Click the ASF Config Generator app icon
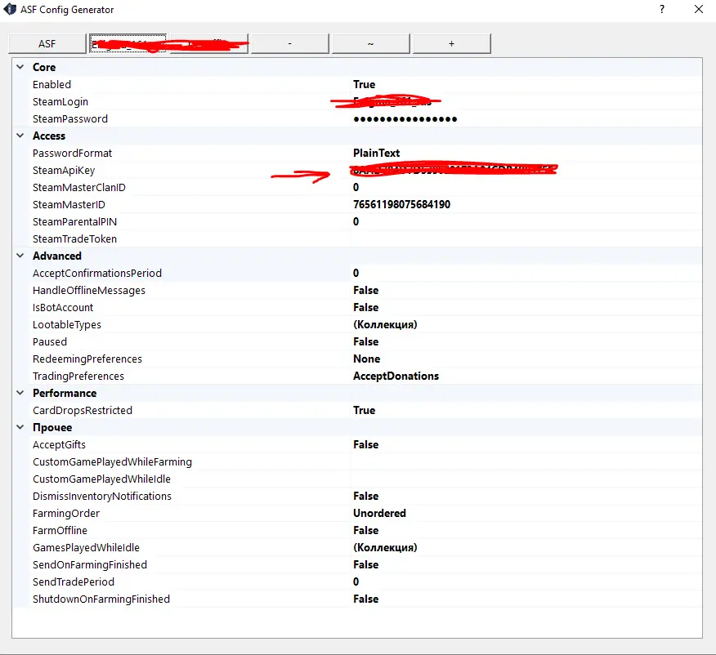This screenshot has width=716, height=655. tap(10, 9)
